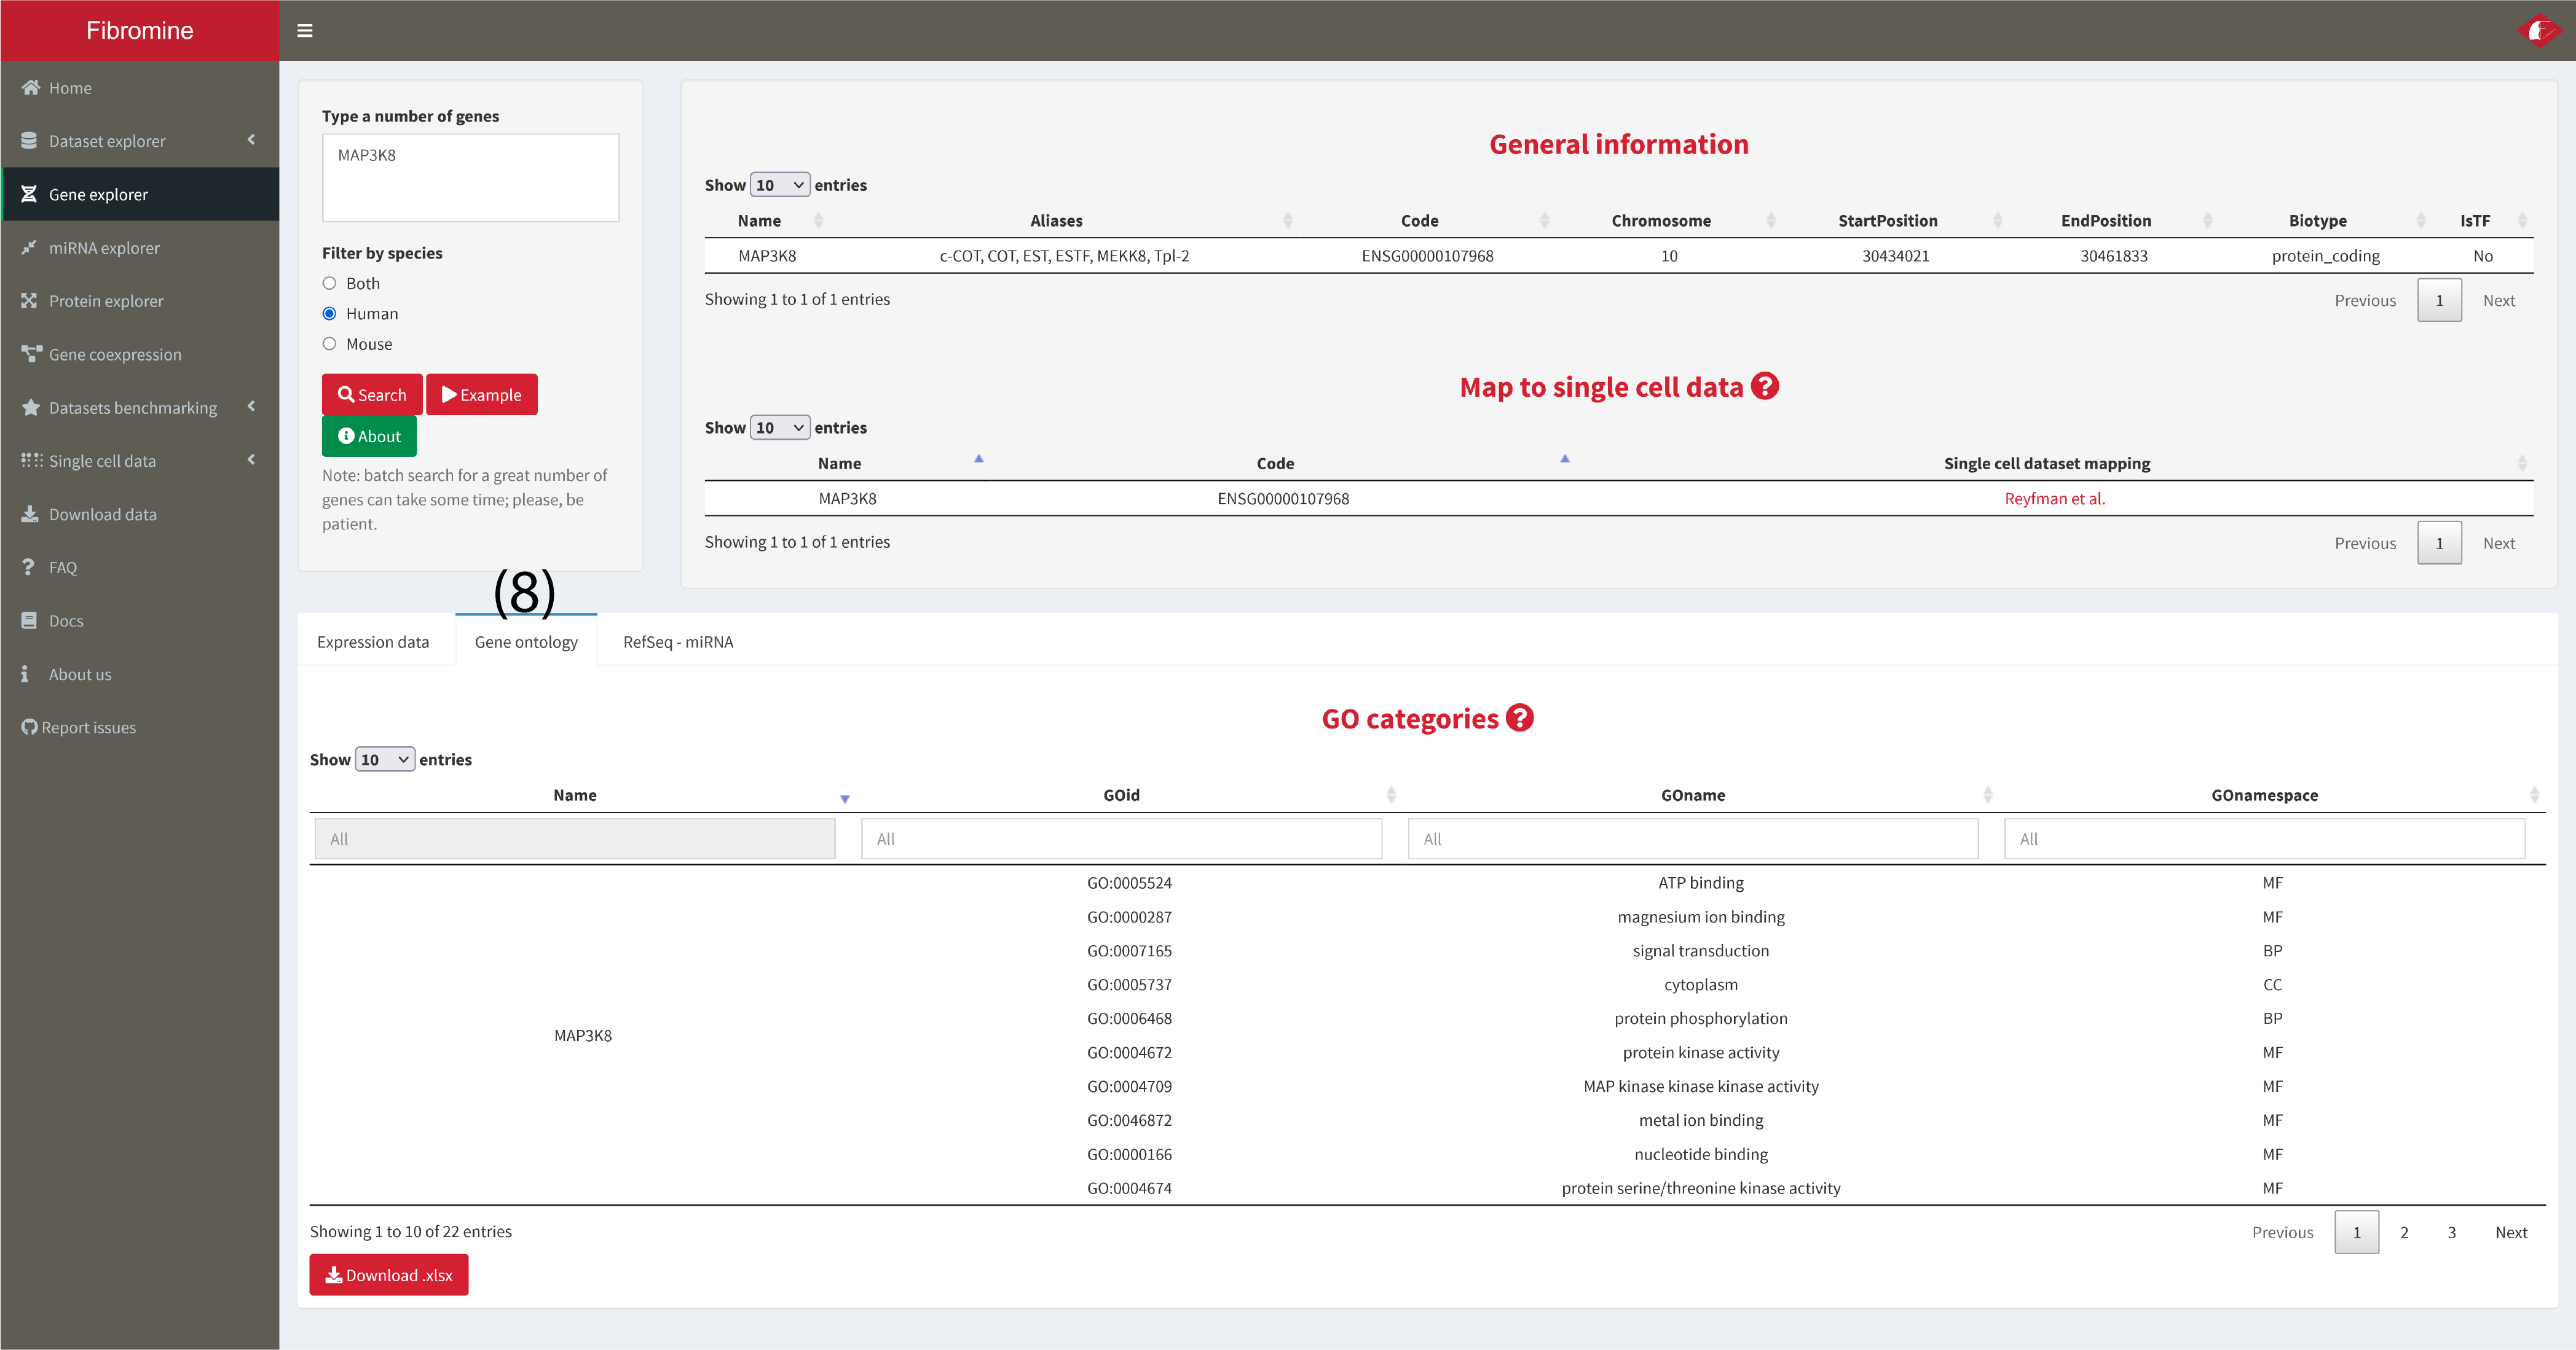Click the 'protein serine/threonine kinase activity' cell
Image resolution: width=2576 pixels, height=1350 pixels.
coord(1701,1188)
